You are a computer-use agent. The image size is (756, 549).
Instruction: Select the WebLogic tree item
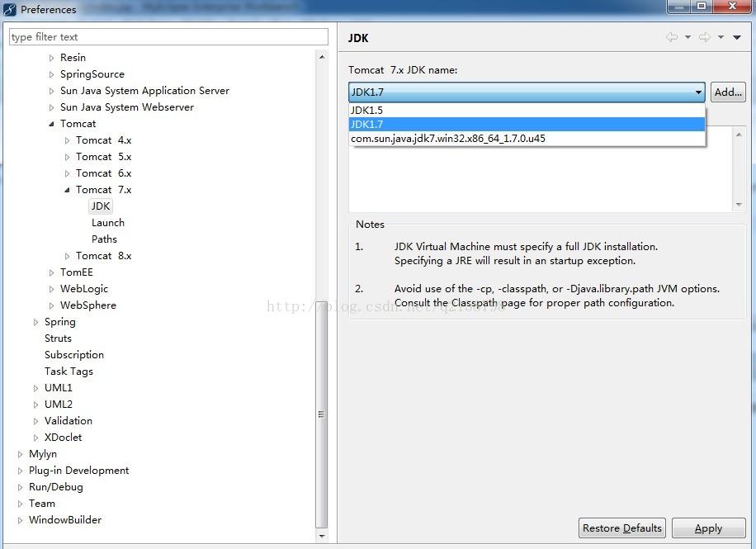click(84, 289)
